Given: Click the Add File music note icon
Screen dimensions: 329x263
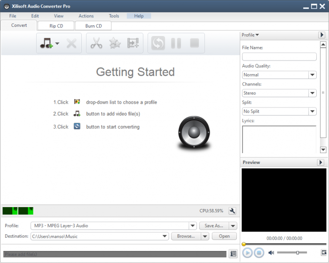Looking at the screenshot, I should pyautogui.click(x=46, y=44).
